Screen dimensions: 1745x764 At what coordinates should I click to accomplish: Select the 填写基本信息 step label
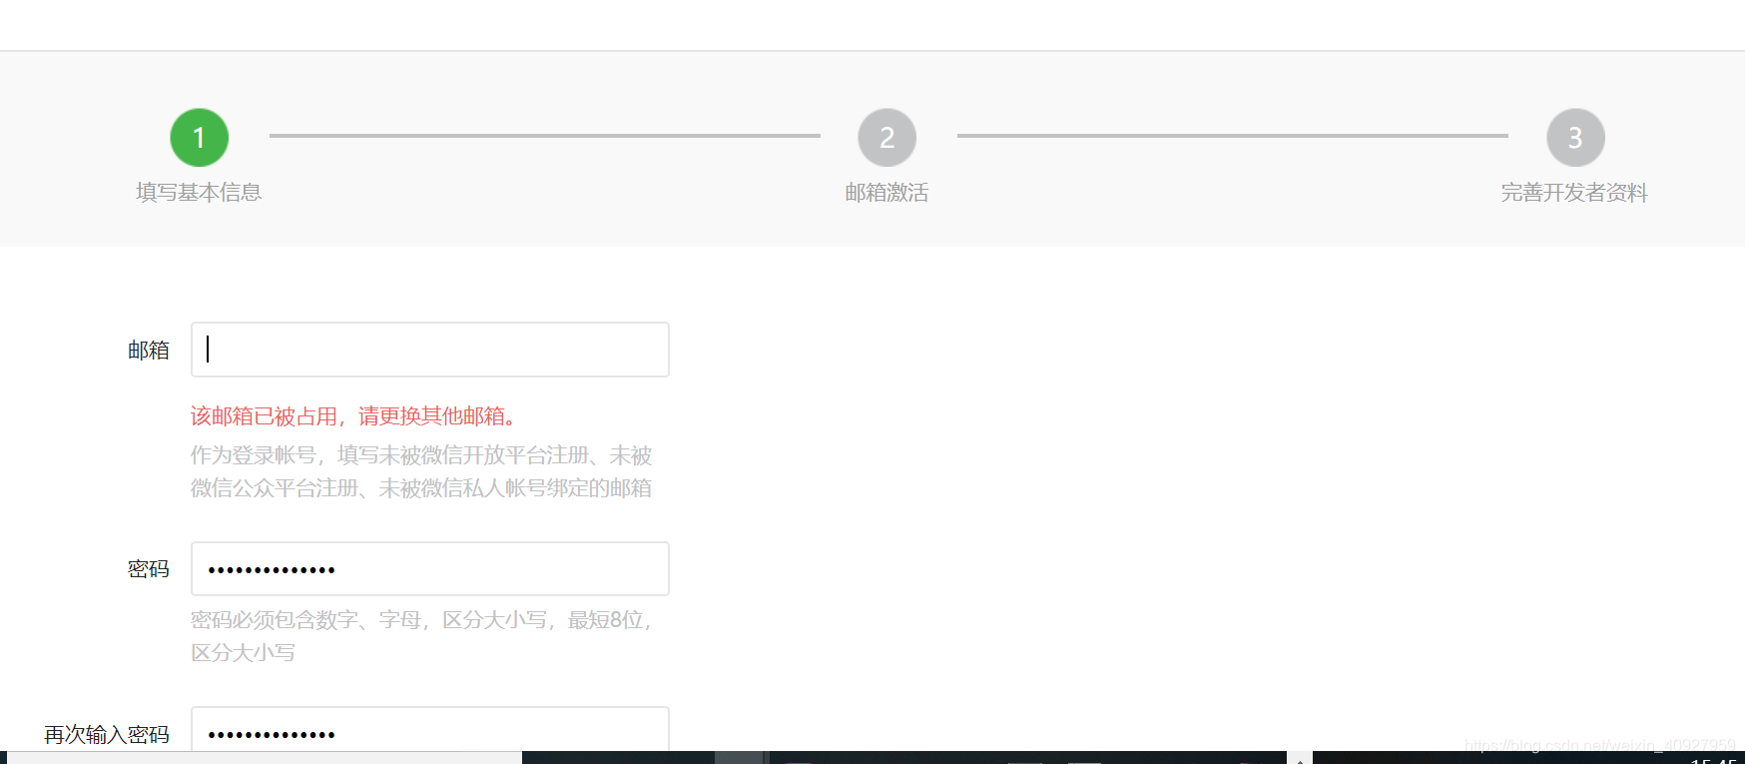(x=199, y=193)
